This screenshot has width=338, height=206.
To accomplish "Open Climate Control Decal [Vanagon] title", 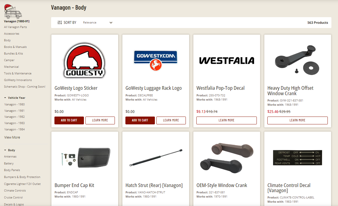I will point(289,188).
